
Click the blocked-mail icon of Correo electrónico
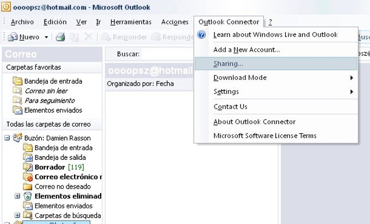[28, 177]
